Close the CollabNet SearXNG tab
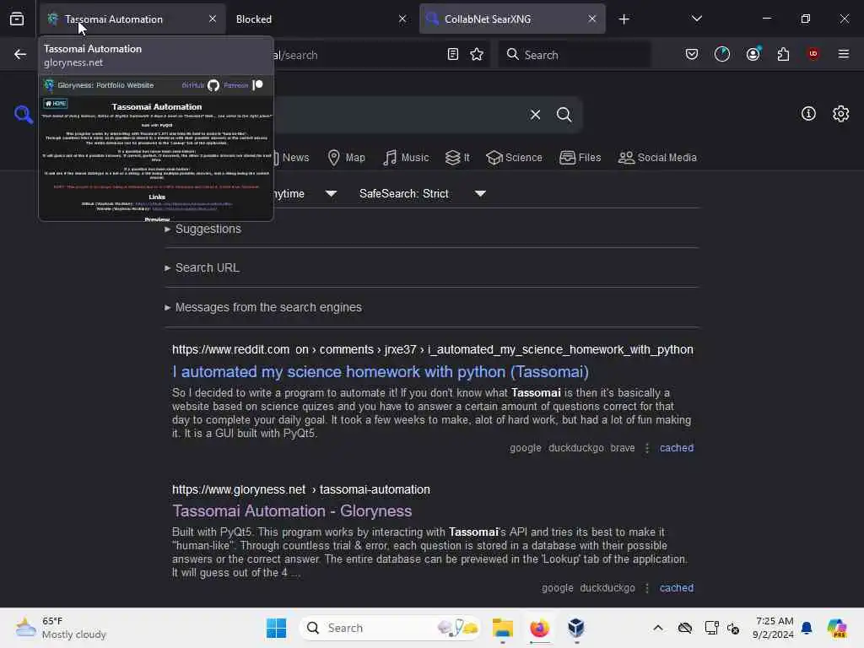 pos(591,19)
